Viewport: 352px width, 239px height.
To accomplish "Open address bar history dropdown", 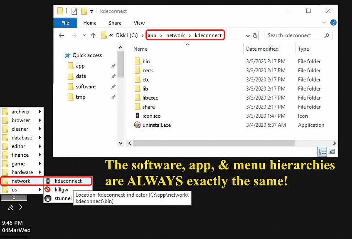I will [247, 36].
